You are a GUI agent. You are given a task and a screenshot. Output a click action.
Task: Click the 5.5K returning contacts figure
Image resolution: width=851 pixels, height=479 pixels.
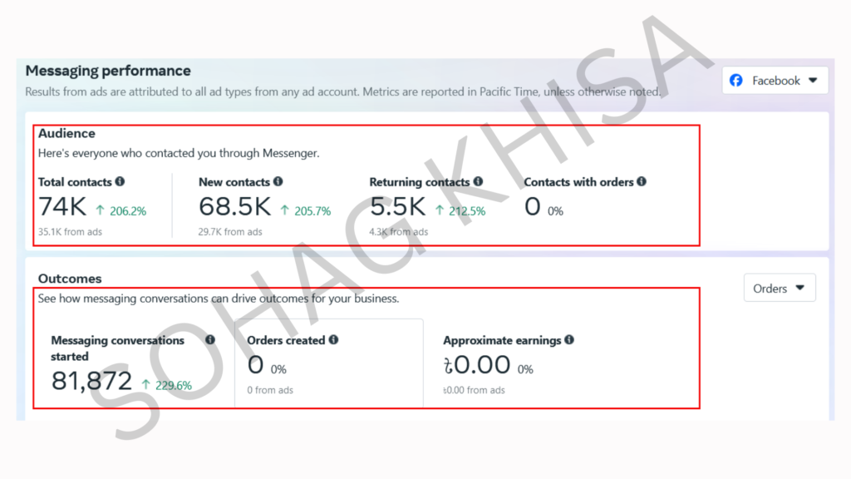click(x=398, y=207)
